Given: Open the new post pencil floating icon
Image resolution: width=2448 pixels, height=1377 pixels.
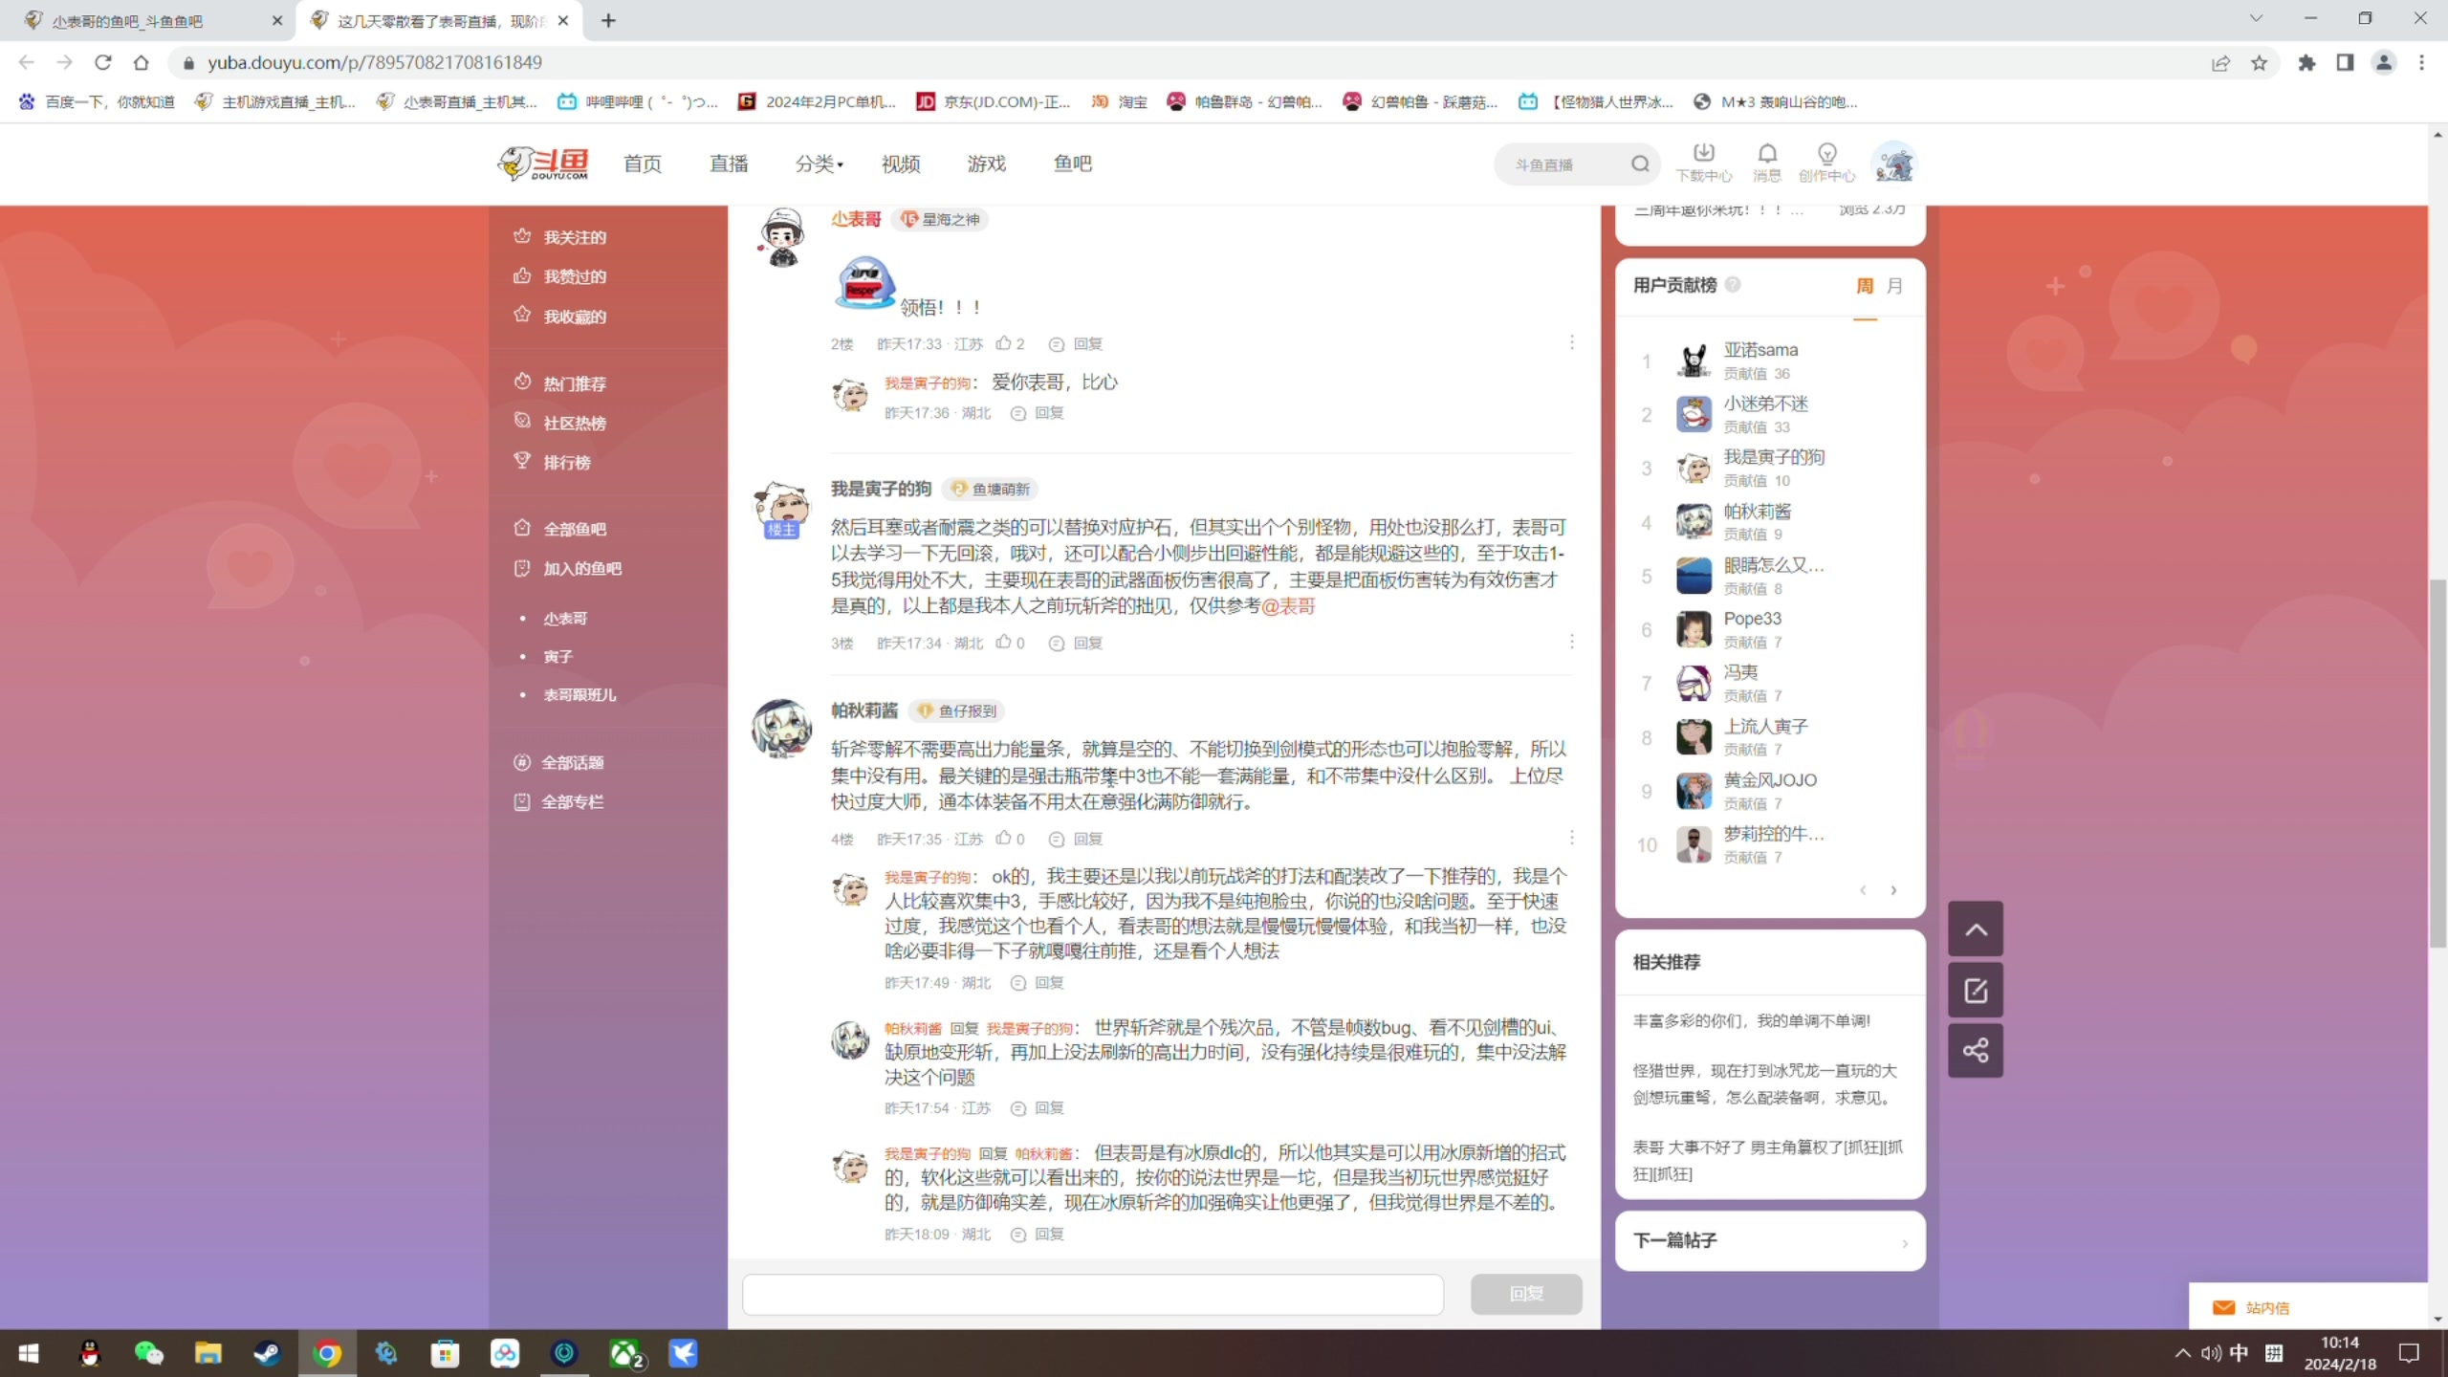Looking at the screenshot, I should coord(1975,990).
